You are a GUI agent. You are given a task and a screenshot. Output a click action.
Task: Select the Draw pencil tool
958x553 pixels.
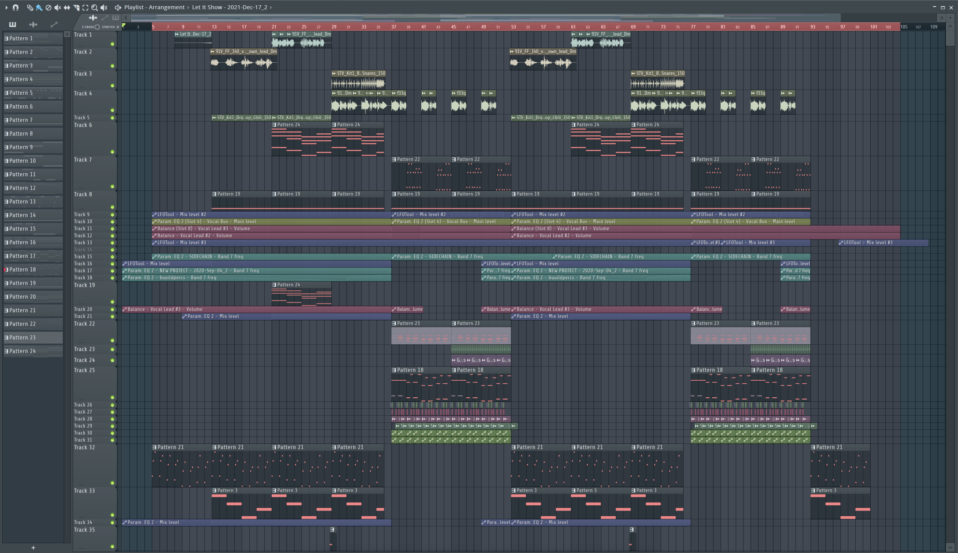[30, 7]
